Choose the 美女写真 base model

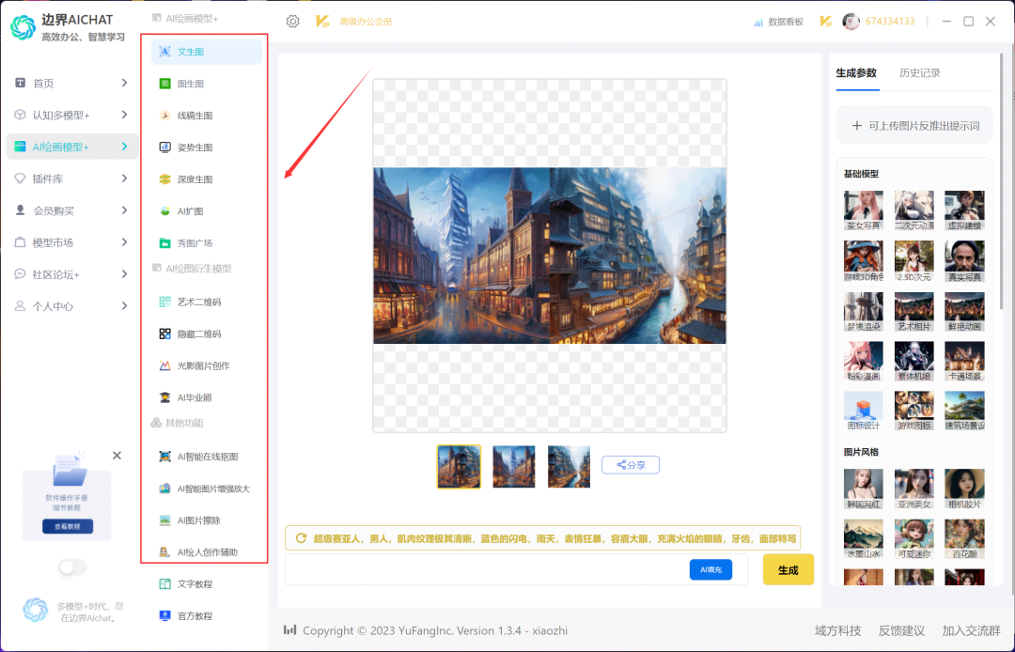point(864,210)
